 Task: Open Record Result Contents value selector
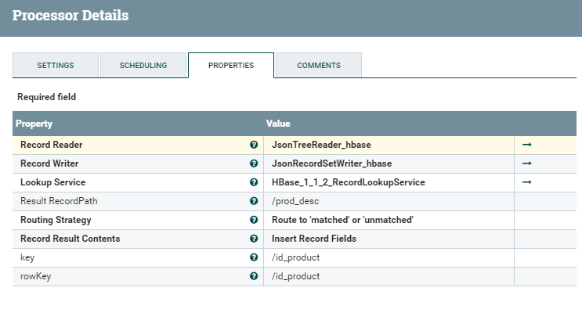pos(389,239)
